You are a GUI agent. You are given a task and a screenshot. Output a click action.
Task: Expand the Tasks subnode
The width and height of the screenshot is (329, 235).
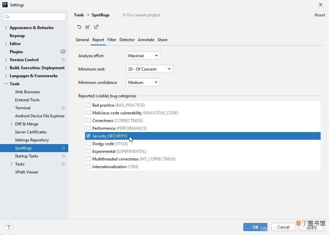tap(11, 164)
